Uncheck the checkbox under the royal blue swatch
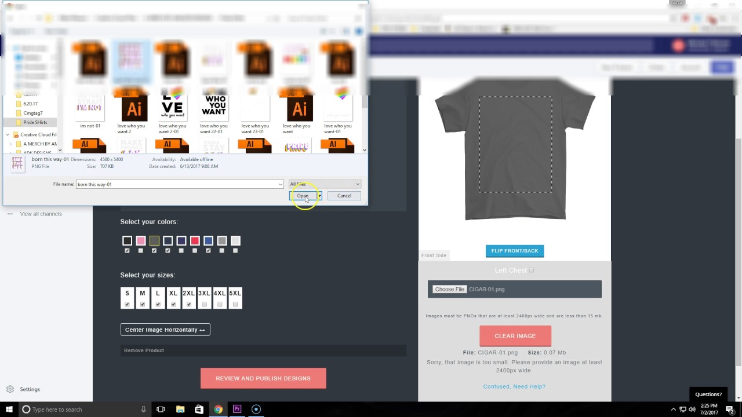742x417 pixels. [208, 251]
